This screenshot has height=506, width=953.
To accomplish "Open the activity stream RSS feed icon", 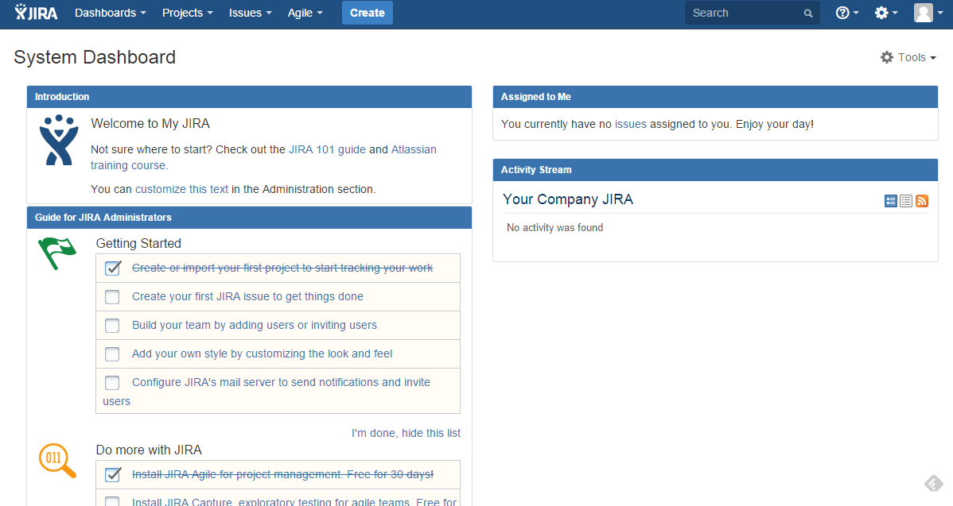I will (x=922, y=202).
